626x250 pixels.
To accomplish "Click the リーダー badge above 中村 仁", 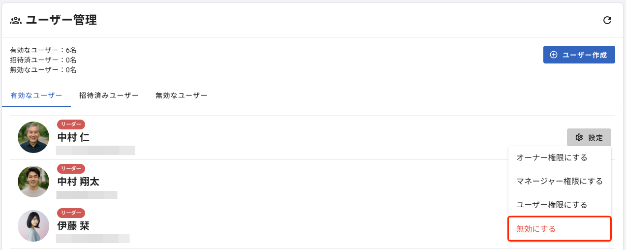I will [71, 125].
